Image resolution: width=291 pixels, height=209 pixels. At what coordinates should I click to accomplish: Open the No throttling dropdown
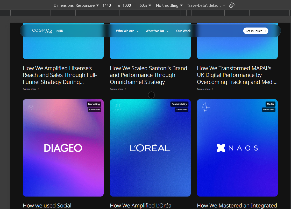(x=169, y=5)
